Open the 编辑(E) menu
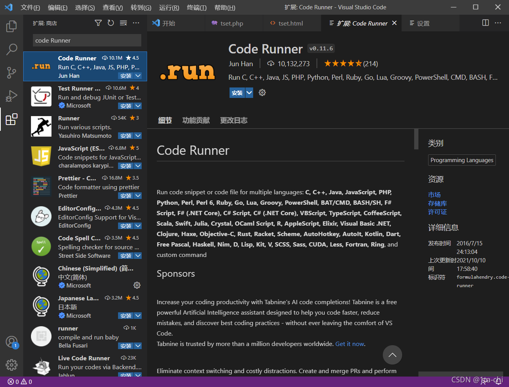Screen dimensions: 509x387 (58, 7)
